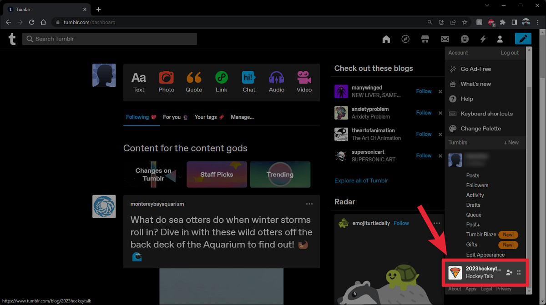Open the Radar post options menu
The height and width of the screenshot is (305, 546).
pos(437,223)
